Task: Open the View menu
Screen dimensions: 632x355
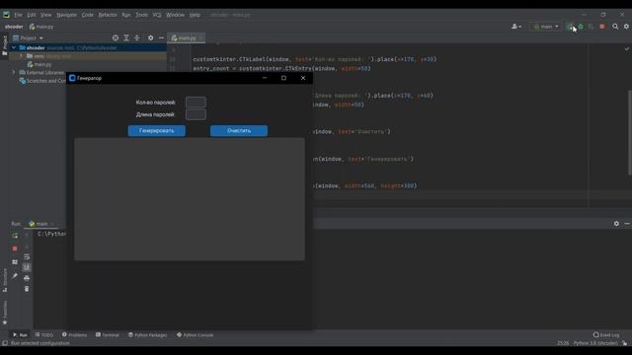Action: click(x=46, y=15)
